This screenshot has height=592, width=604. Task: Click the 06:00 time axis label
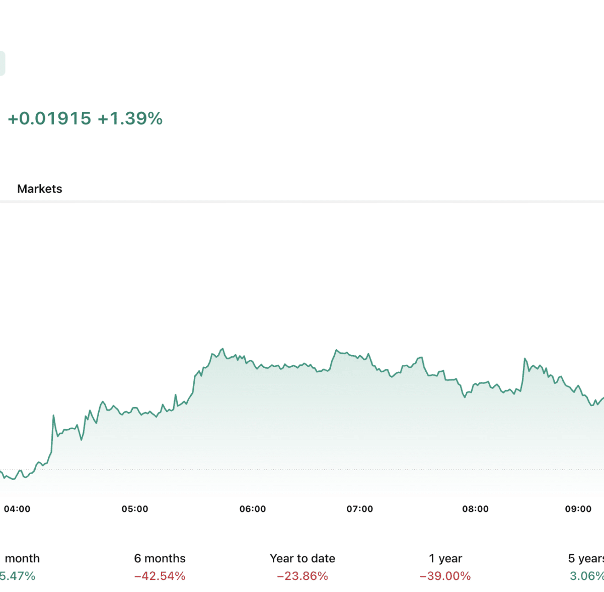tap(253, 509)
